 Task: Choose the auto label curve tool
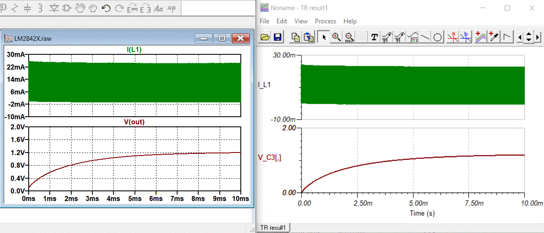[387, 37]
